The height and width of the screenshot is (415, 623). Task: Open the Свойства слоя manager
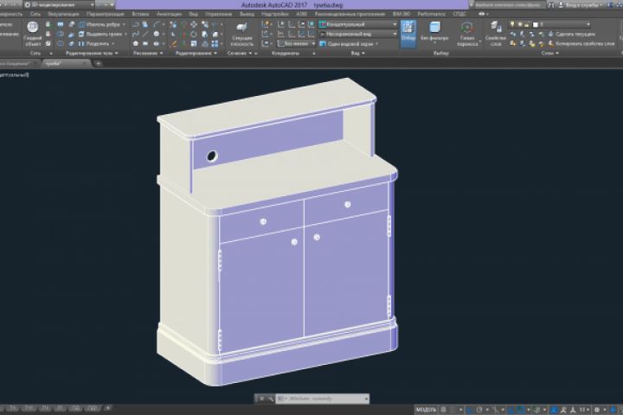496,34
